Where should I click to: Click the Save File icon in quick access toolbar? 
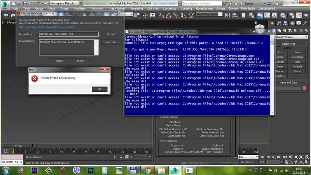(24, 3)
